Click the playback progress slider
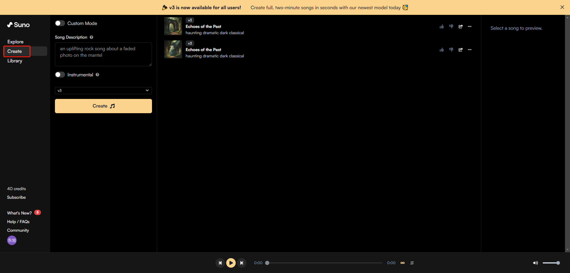Image resolution: width=570 pixels, height=273 pixels. coord(325,263)
